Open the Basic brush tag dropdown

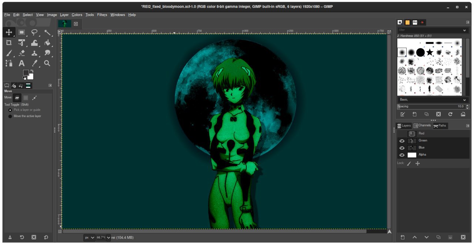[x=433, y=100]
